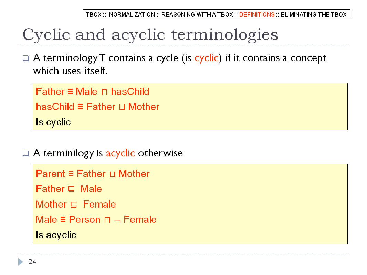This screenshot has height=275, width=367.
Task: Click the blue triangle beside slide number 24
Action: (21, 262)
